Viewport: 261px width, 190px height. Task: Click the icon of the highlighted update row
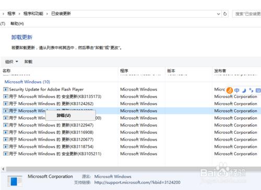pyautogui.click(x=6, y=111)
